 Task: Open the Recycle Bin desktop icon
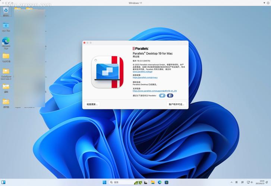click(6, 12)
